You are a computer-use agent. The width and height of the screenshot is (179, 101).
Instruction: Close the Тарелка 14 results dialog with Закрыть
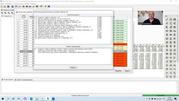click(73, 67)
